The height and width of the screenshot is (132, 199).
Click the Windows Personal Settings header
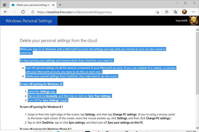29,21
